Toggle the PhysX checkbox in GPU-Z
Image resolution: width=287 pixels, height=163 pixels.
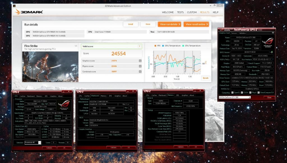250,93
